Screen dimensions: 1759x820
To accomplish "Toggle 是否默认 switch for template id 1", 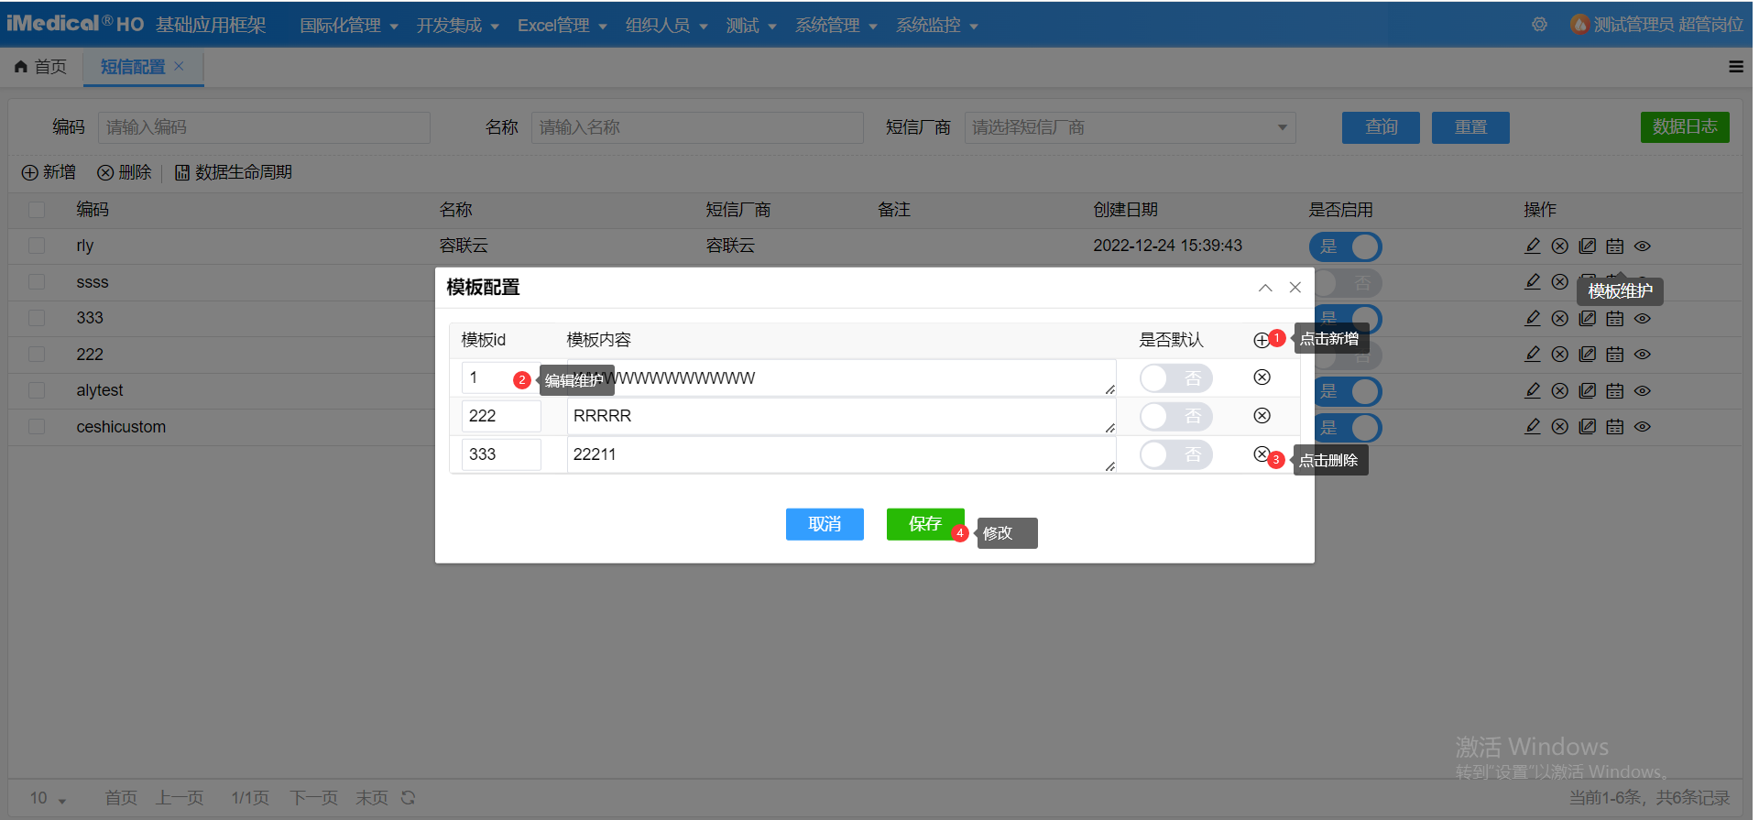I will click(1176, 378).
